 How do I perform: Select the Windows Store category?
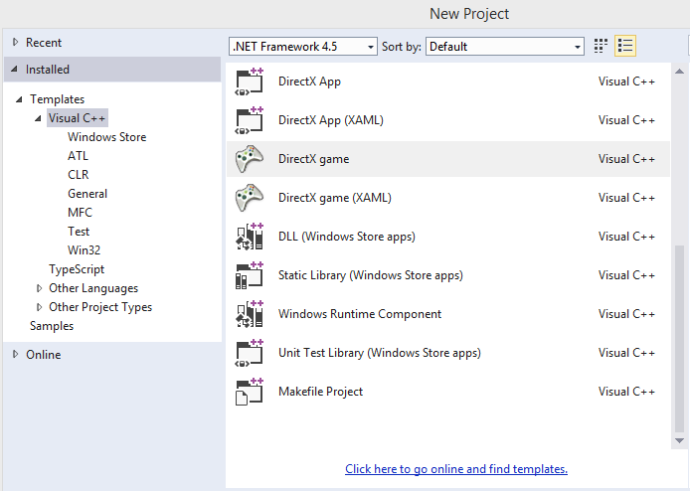tap(106, 137)
